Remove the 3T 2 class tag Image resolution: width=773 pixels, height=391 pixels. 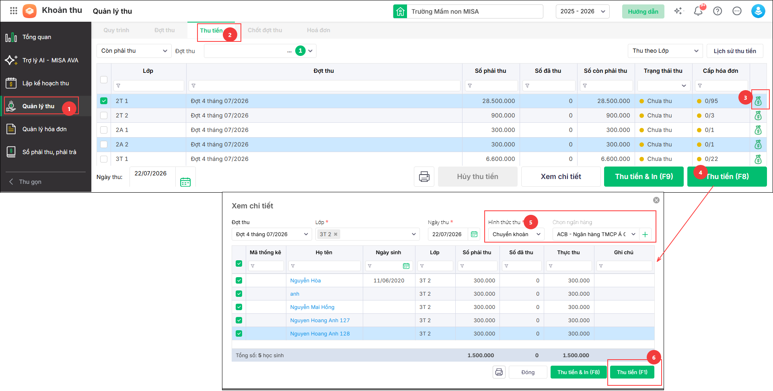[335, 234]
